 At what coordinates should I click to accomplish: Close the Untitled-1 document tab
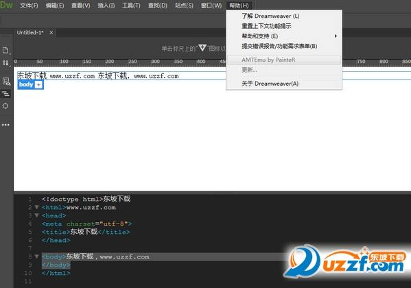point(51,32)
